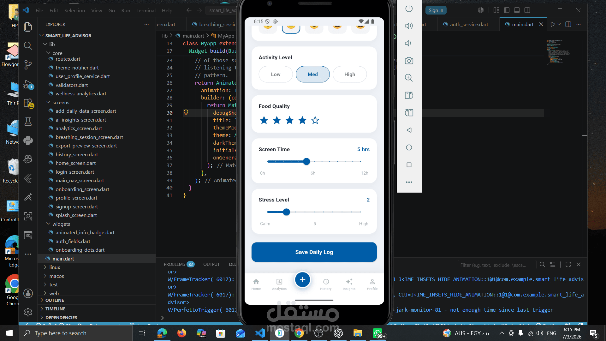Open the Testing flask view
Viewport: 606px width, 341px height.
pos(28,122)
